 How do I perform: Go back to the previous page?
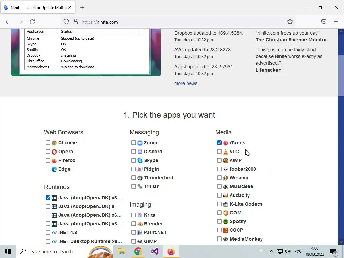click(8, 22)
